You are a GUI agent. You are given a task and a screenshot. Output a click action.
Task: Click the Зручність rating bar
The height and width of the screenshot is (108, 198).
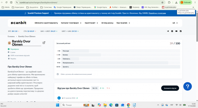(x=121, y=67)
